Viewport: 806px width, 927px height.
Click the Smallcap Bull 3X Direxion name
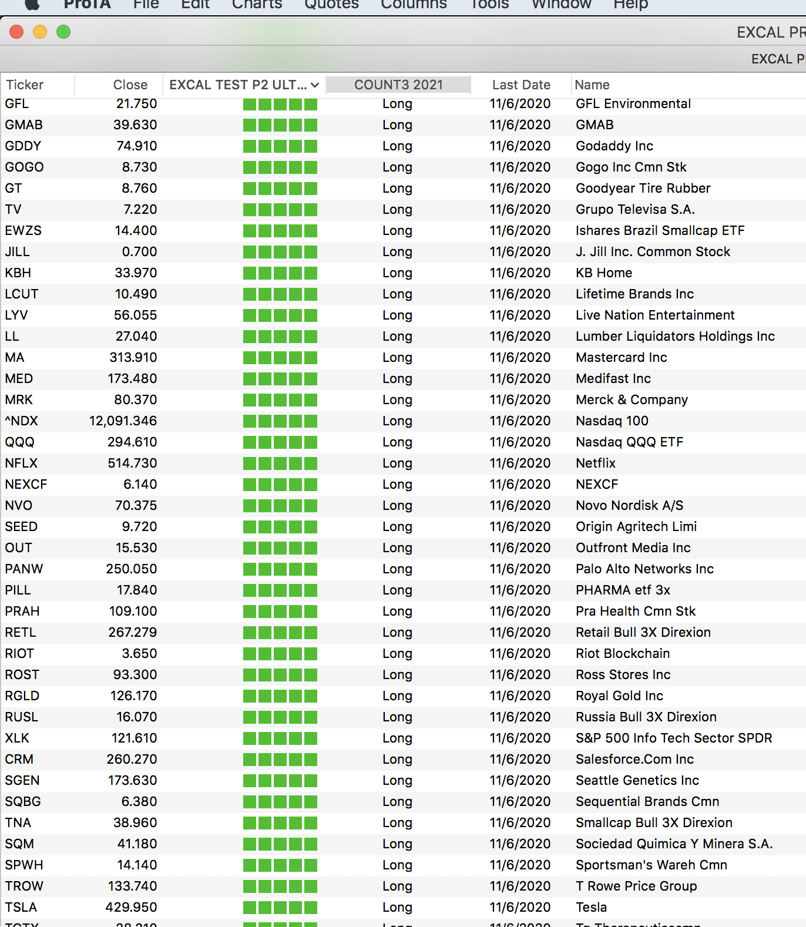click(654, 823)
